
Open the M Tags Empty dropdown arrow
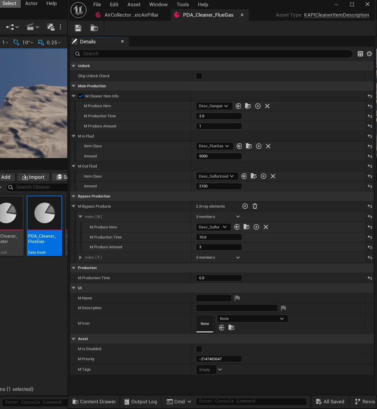click(220, 369)
